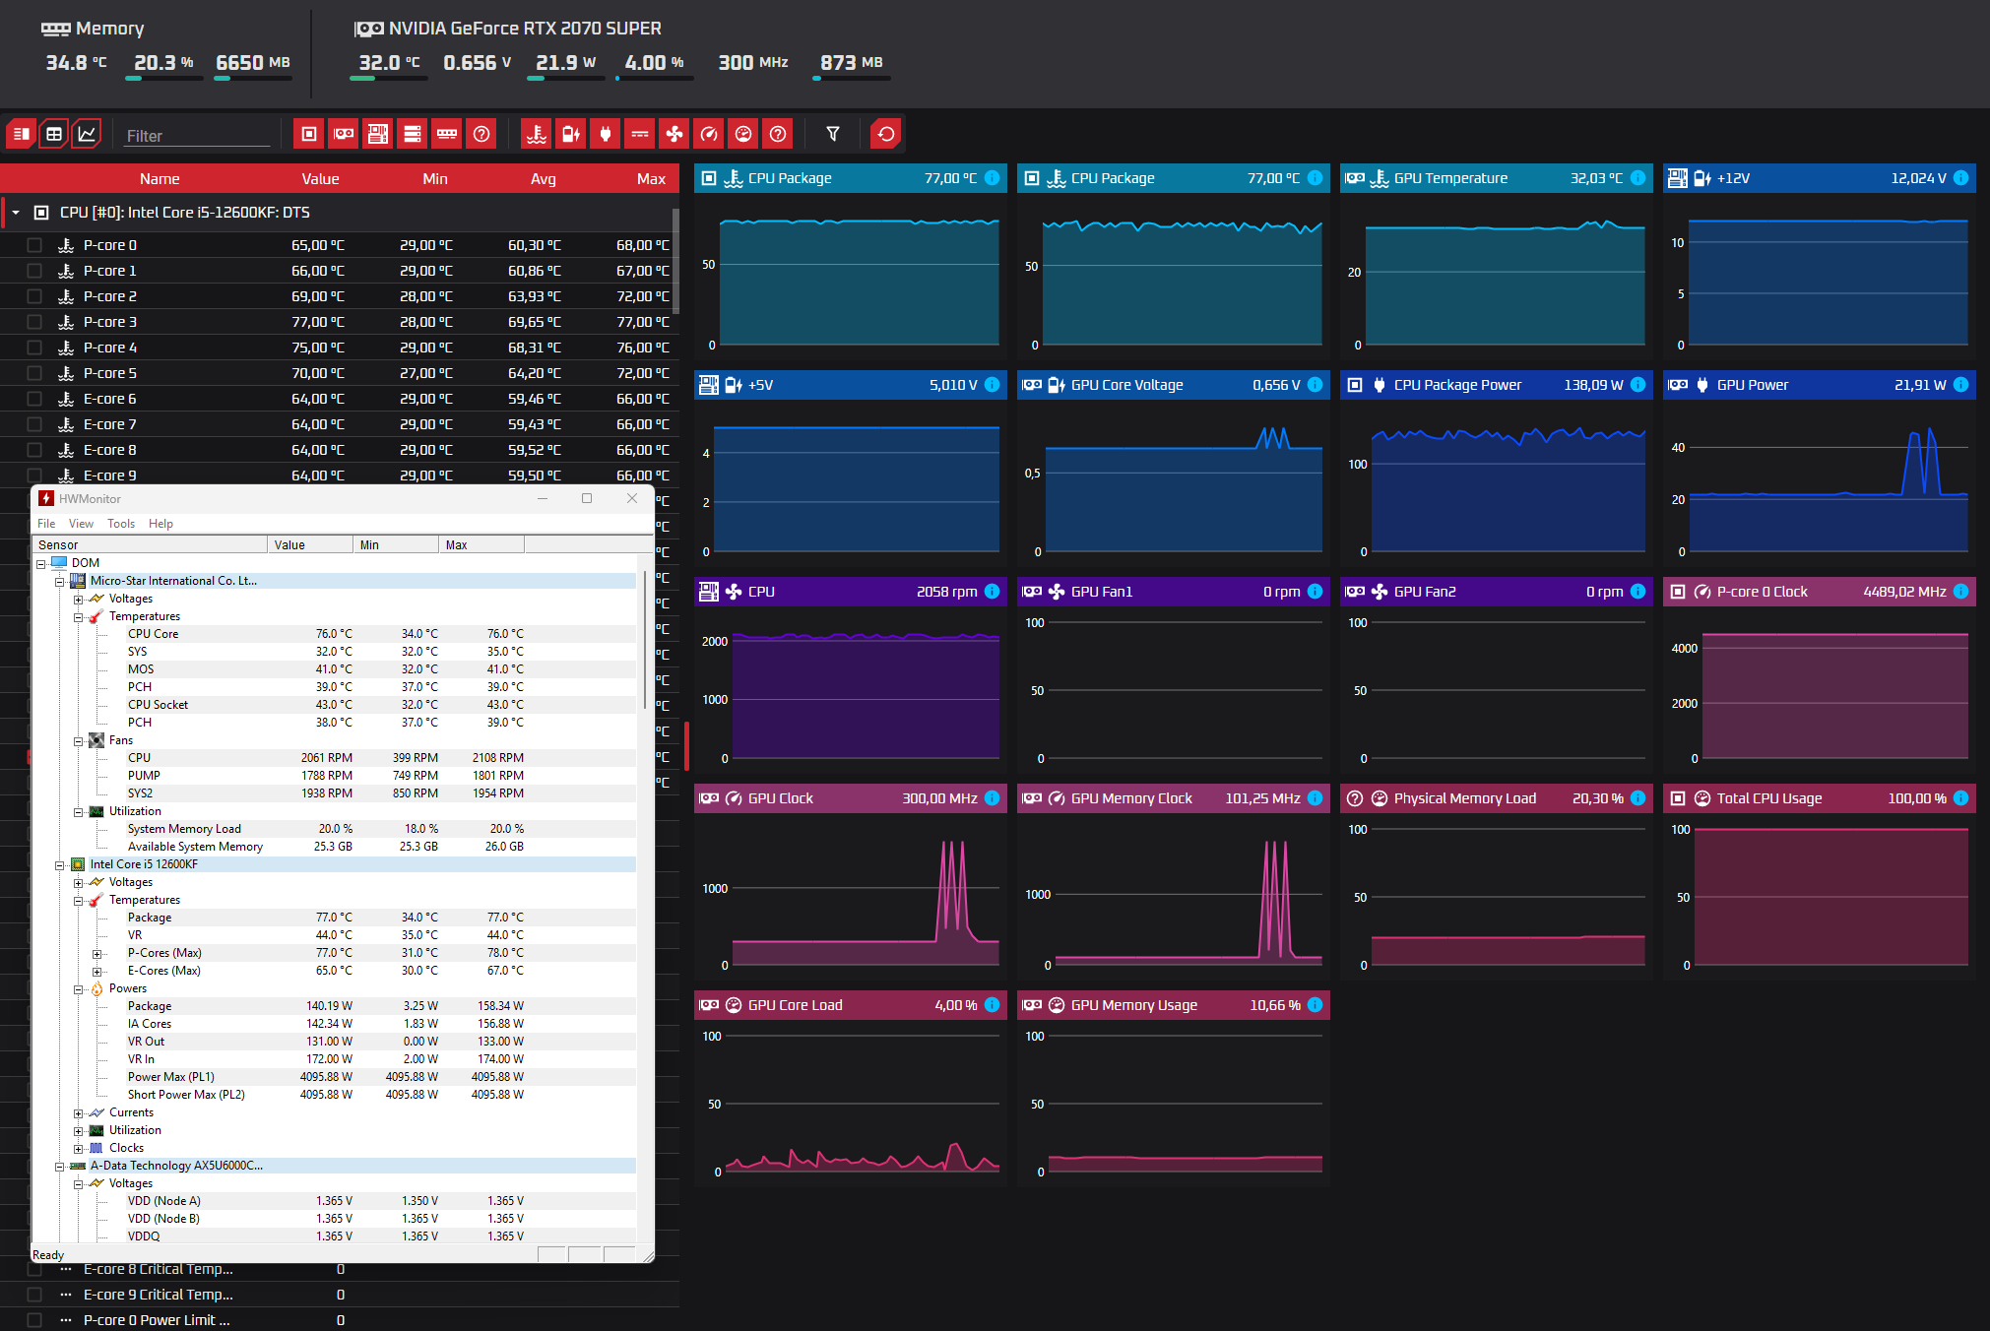Click the Avg column header
The height and width of the screenshot is (1331, 1990).
point(543,179)
